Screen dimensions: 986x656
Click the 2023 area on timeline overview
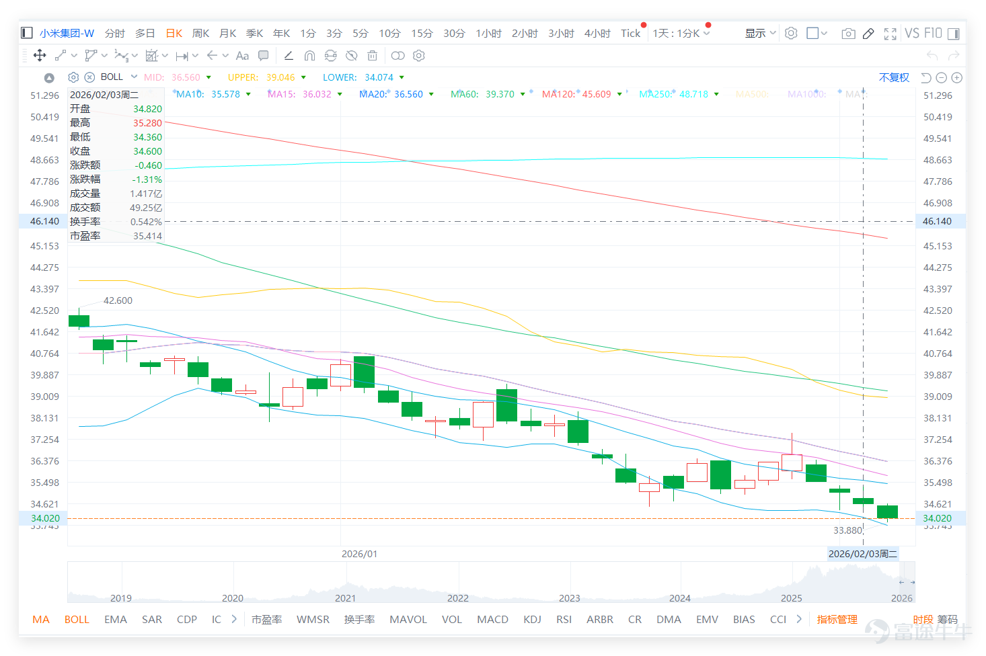(x=570, y=598)
